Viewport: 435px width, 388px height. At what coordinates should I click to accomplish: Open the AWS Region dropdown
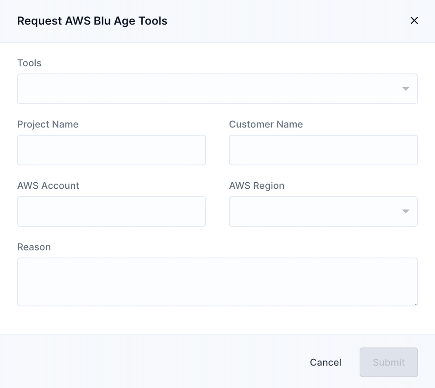point(323,211)
